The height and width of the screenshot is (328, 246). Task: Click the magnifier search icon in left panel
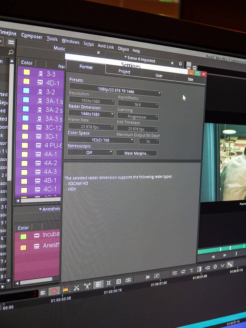click(11, 52)
